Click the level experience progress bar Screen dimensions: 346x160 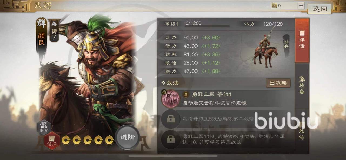207,26
